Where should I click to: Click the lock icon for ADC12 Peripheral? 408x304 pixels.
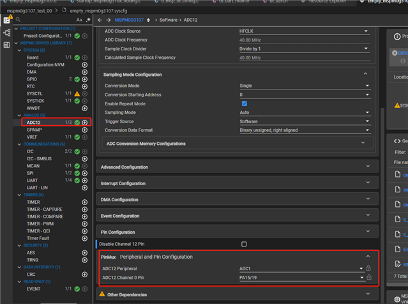coord(368,269)
